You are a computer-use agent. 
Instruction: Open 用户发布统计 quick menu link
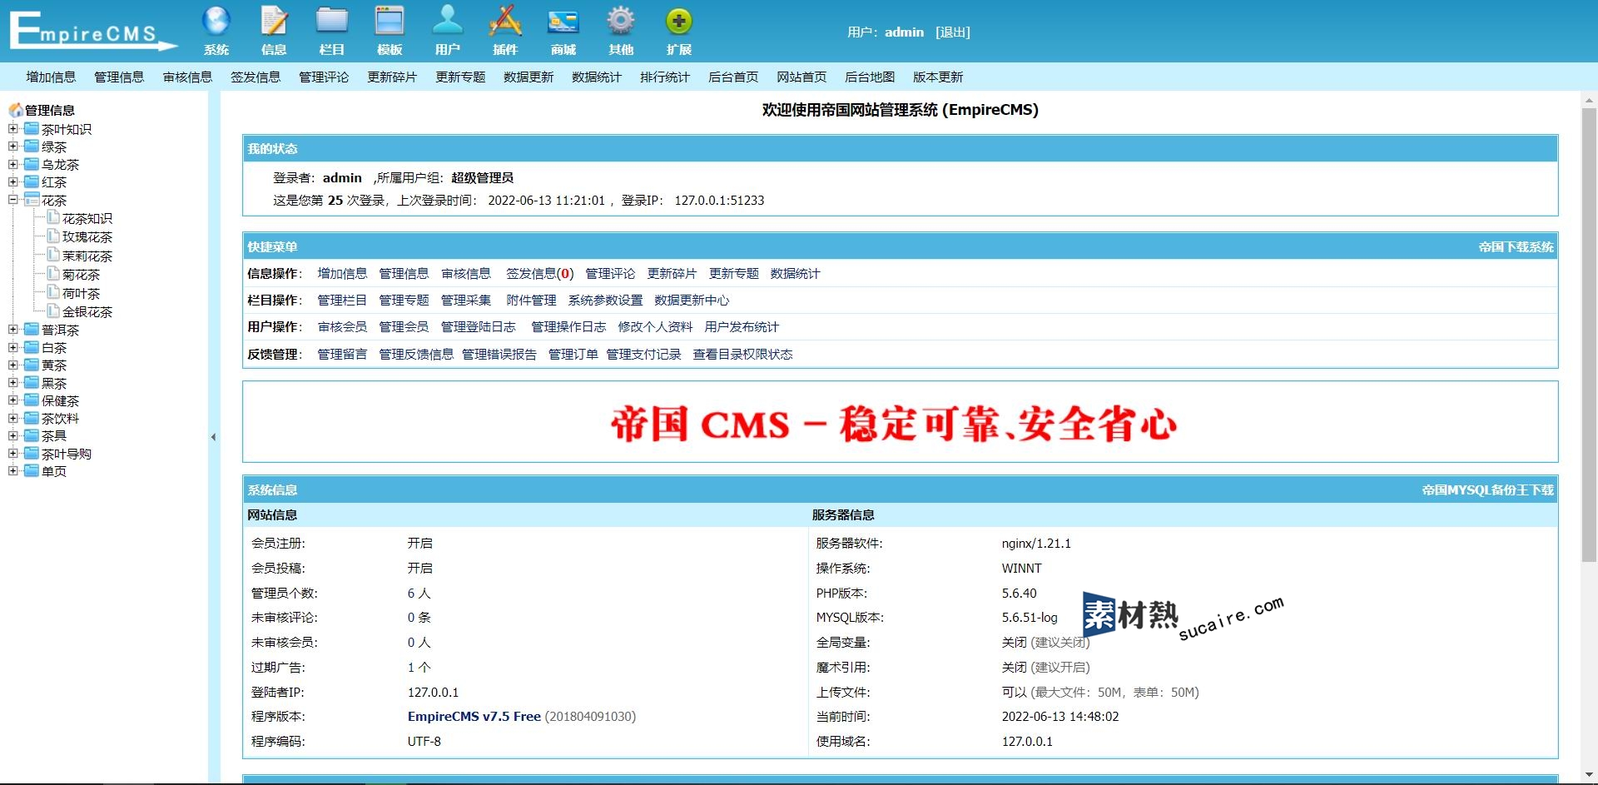tap(742, 327)
